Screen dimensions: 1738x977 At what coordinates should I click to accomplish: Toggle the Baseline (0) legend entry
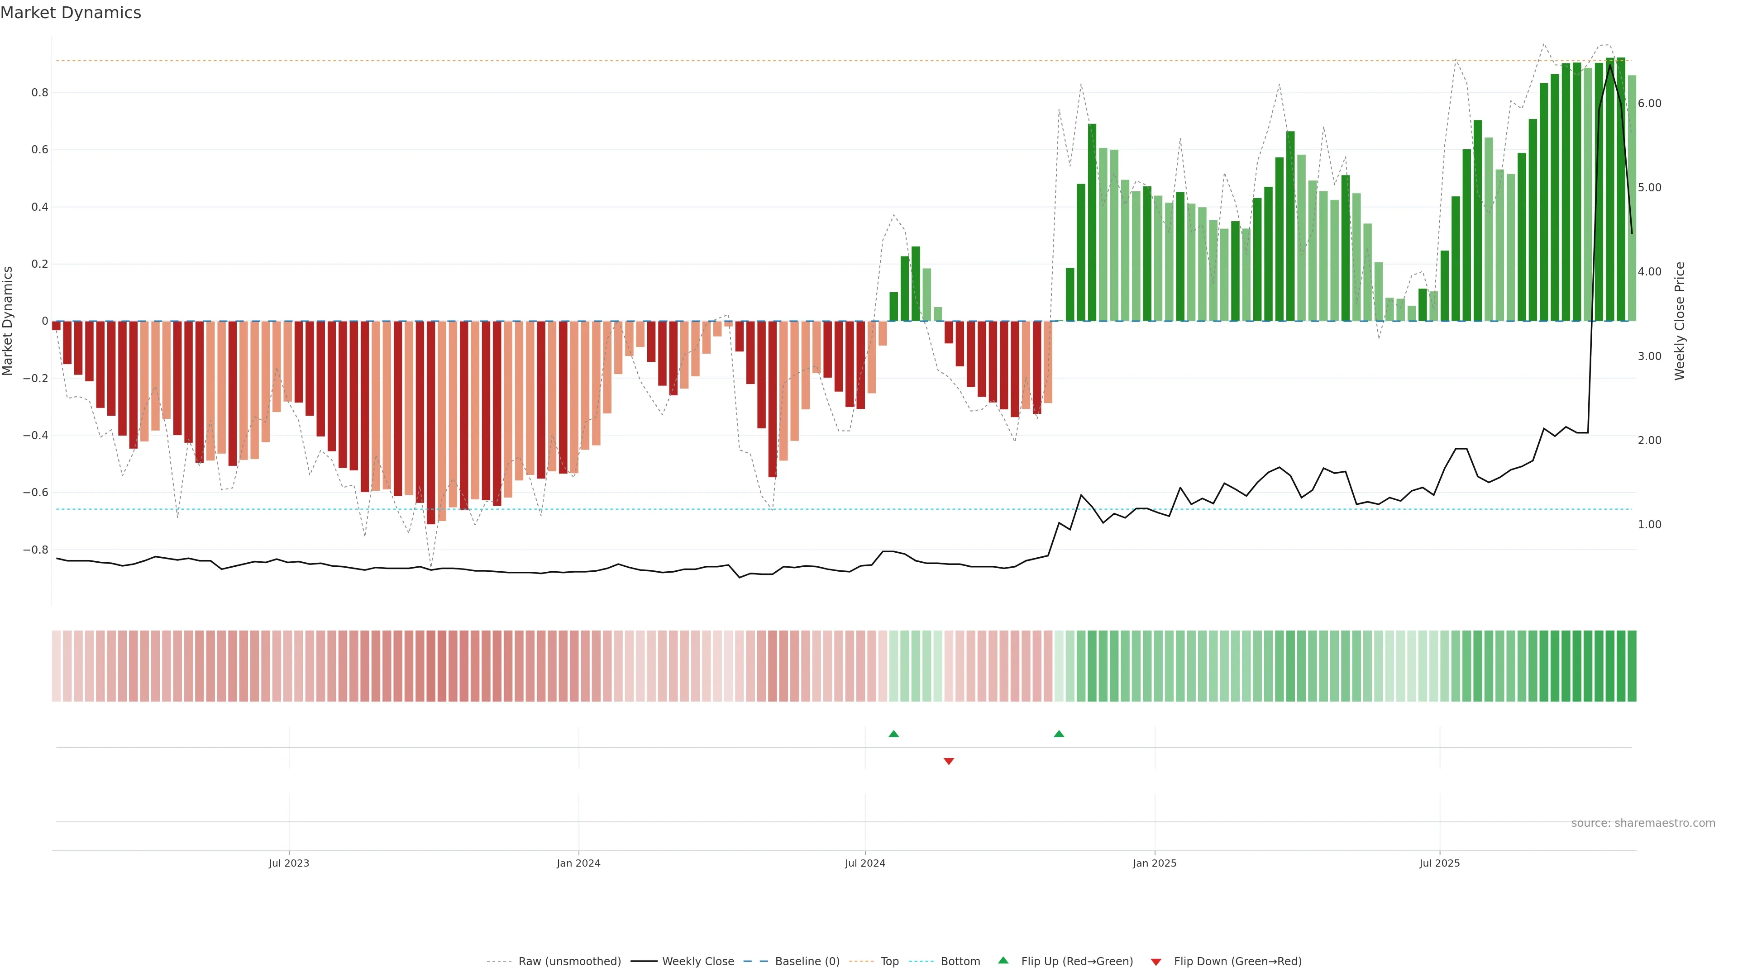[x=807, y=962]
